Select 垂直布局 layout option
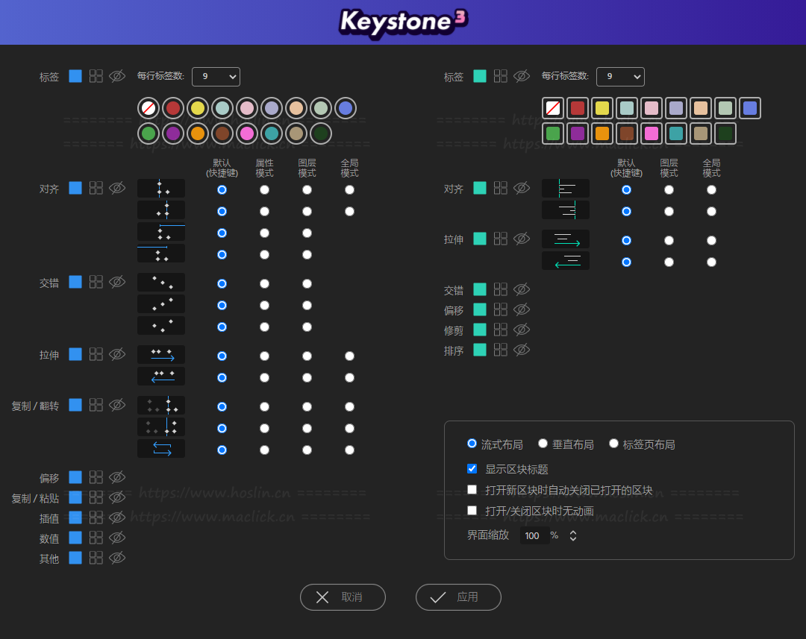806x639 pixels. pos(543,444)
